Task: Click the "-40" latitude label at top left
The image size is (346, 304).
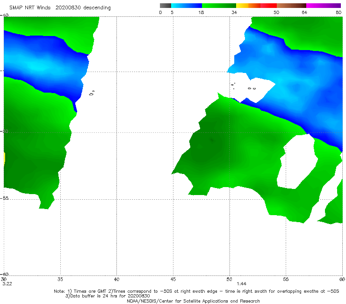Action: point(4,15)
